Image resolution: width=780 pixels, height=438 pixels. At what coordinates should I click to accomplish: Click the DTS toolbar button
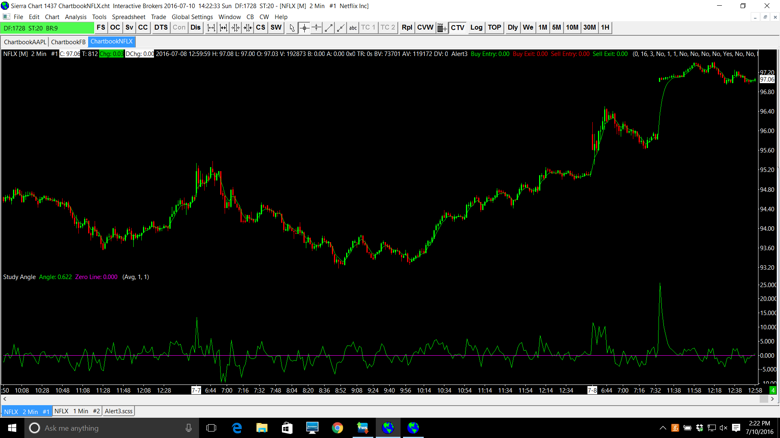pyautogui.click(x=161, y=28)
